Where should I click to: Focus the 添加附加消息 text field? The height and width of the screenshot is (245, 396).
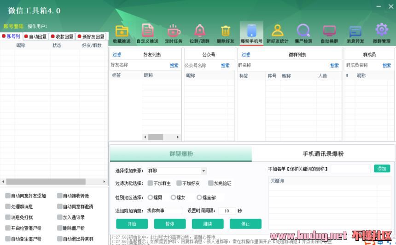point(164,211)
